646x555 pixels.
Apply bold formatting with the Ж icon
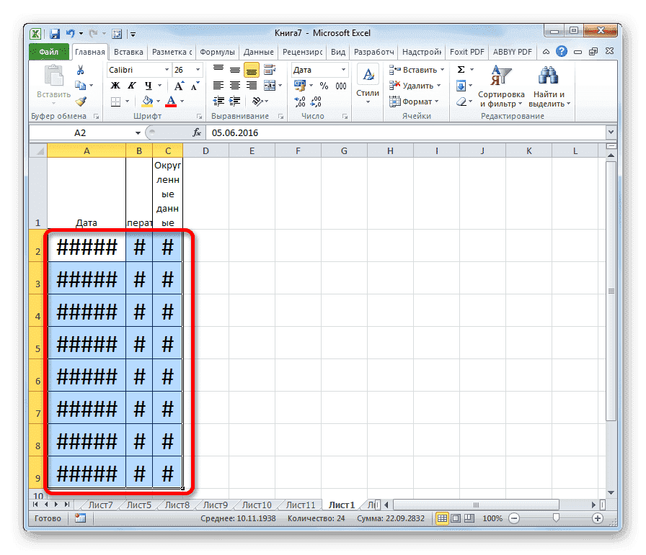[117, 86]
